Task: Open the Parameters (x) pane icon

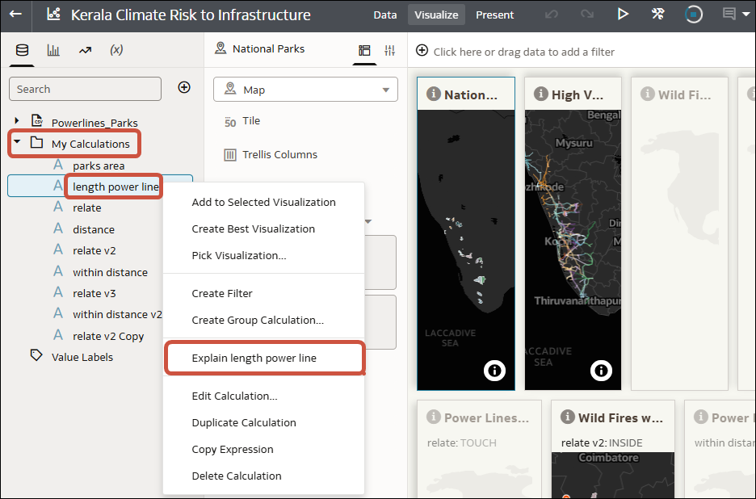Action: pos(116,49)
